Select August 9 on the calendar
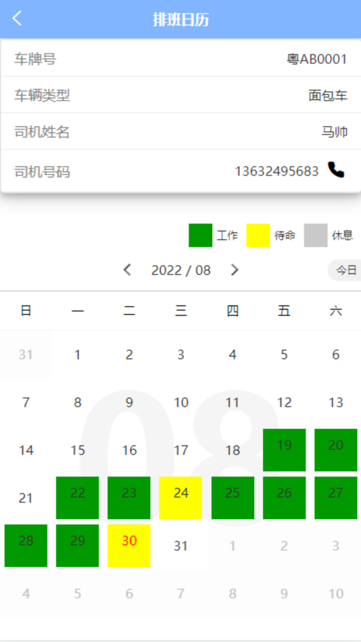361x642 pixels. click(x=129, y=402)
